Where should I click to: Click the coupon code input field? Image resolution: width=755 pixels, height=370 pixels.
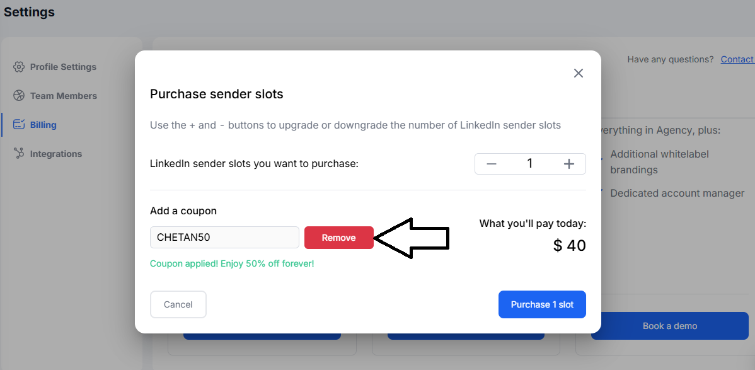[224, 237]
